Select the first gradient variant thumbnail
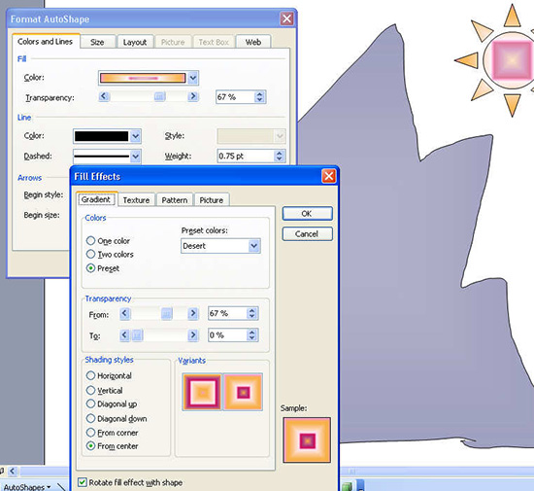 (x=202, y=392)
